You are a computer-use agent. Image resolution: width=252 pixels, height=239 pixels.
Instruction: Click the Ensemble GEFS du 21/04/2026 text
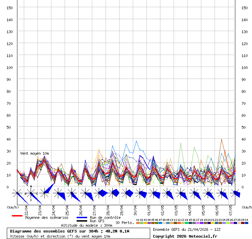click(x=187, y=229)
